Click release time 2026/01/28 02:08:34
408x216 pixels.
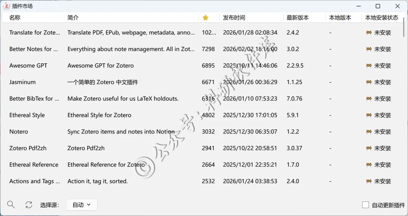point(250,32)
